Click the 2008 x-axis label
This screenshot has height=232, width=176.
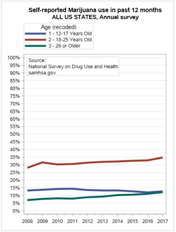point(27,221)
